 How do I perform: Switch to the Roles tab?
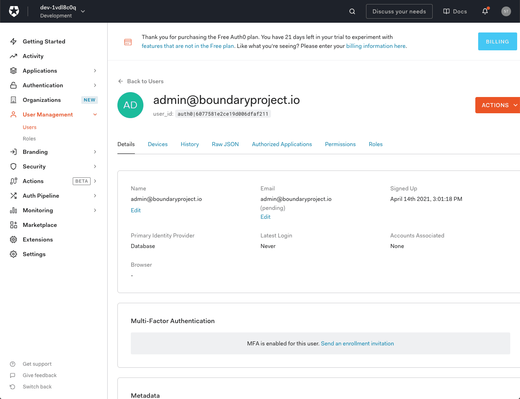click(x=376, y=144)
